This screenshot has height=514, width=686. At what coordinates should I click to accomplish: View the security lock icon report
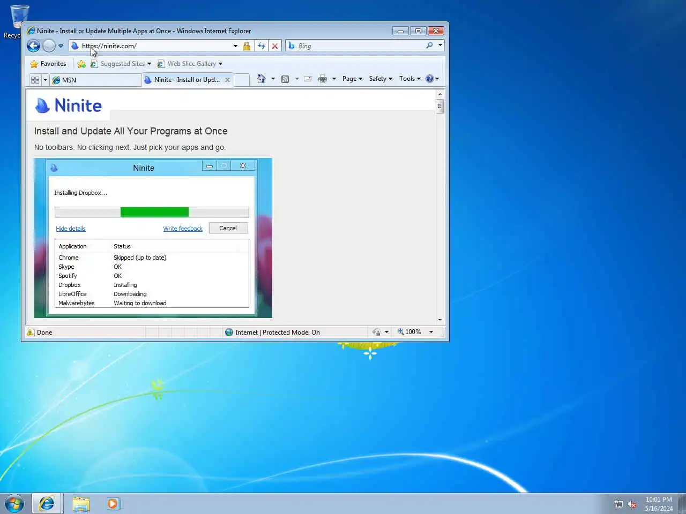coord(247,46)
